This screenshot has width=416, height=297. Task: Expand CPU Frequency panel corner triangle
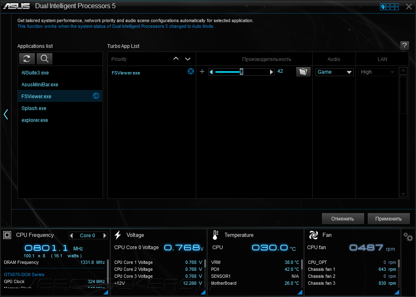click(x=106, y=292)
